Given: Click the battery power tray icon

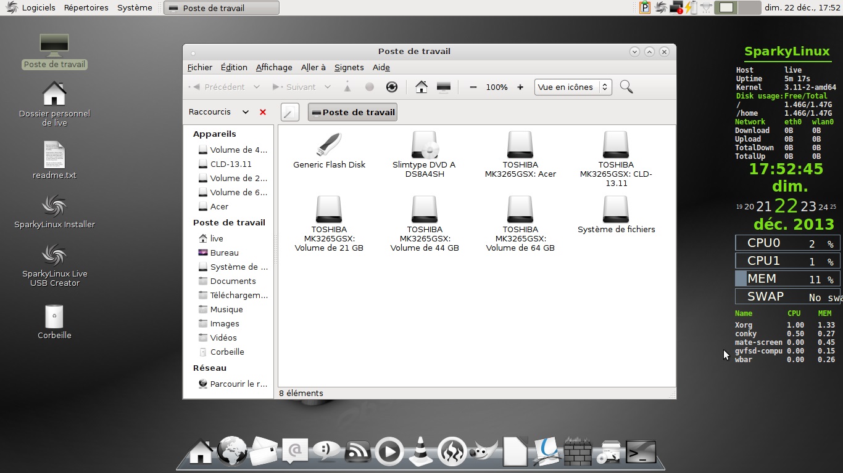Looking at the screenshot, I should point(691,7).
